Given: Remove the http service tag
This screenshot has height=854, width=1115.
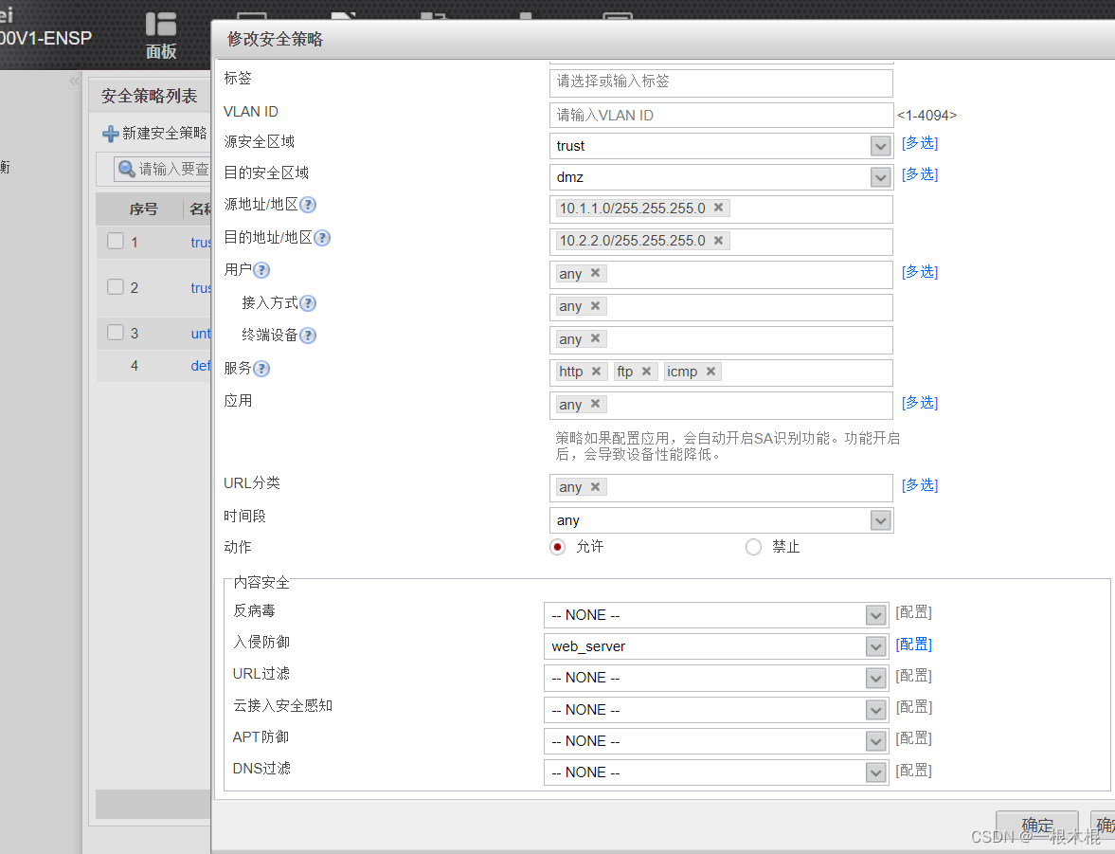Looking at the screenshot, I should tap(596, 371).
